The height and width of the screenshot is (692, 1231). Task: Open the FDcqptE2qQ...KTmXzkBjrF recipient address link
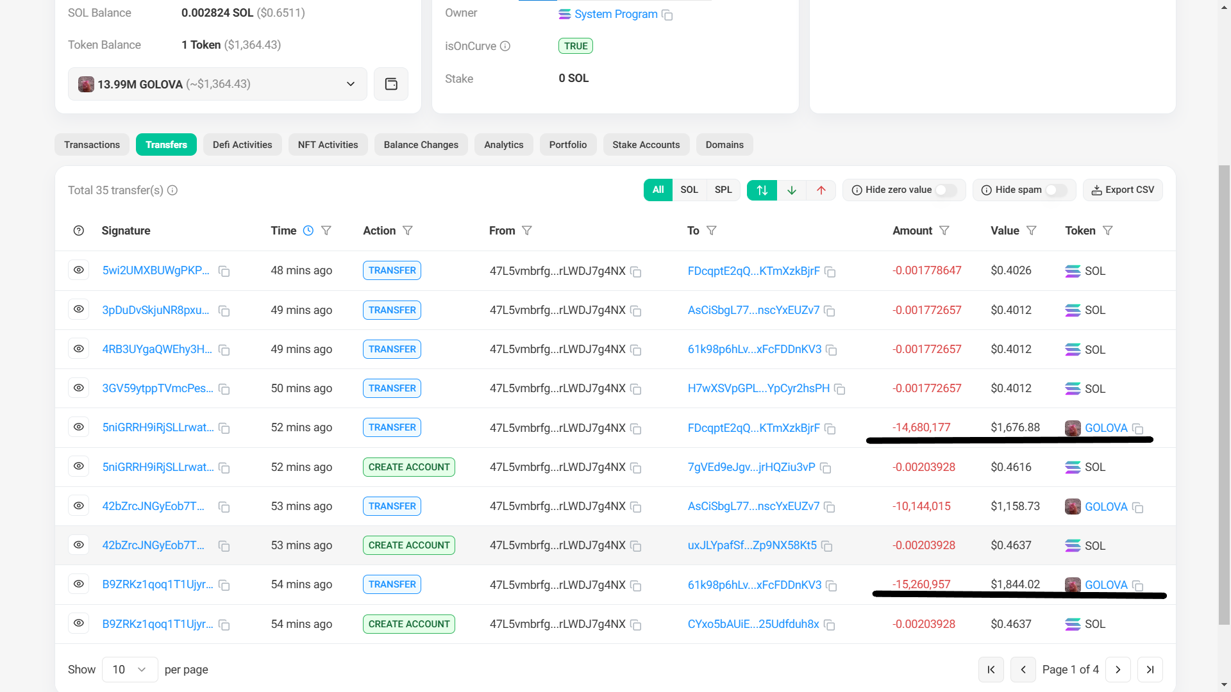click(x=753, y=271)
